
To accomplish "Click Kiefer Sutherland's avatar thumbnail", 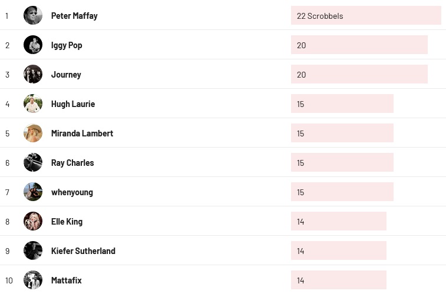I will pyautogui.click(x=33, y=250).
